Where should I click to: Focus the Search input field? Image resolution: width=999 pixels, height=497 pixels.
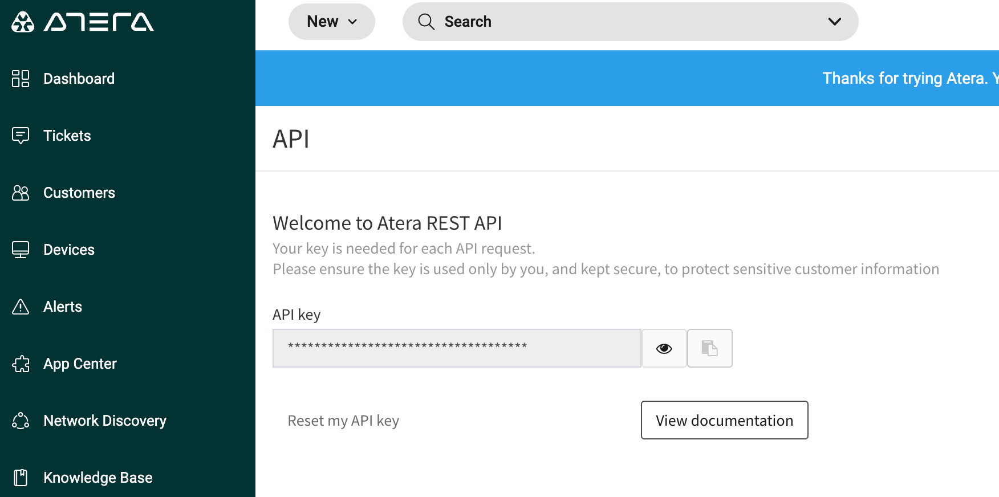[x=630, y=22]
